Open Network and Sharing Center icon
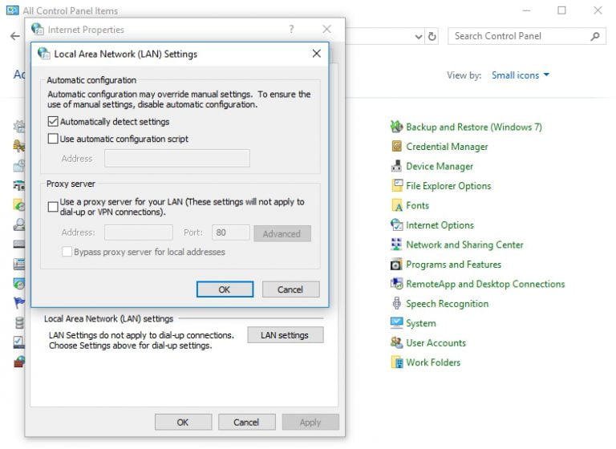 pyautogui.click(x=396, y=245)
